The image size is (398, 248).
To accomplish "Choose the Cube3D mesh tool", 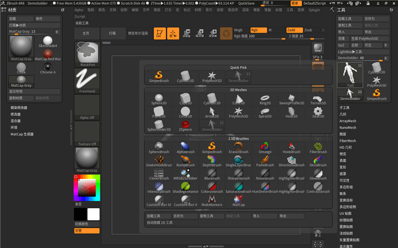I will click(x=185, y=99).
